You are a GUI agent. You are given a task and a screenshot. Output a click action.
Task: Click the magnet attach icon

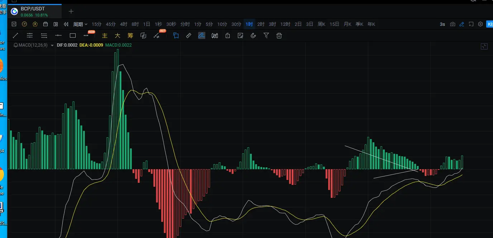point(253,35)
